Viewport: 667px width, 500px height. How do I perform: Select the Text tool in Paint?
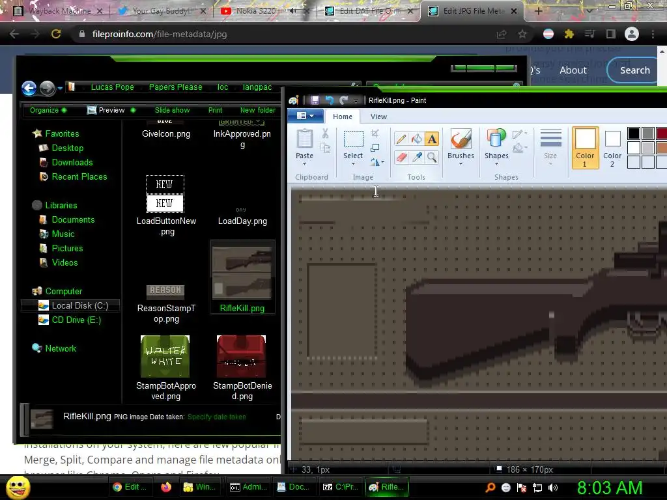tap(432, 139)
